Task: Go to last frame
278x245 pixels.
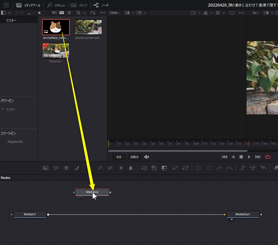Action: [258, 157]
